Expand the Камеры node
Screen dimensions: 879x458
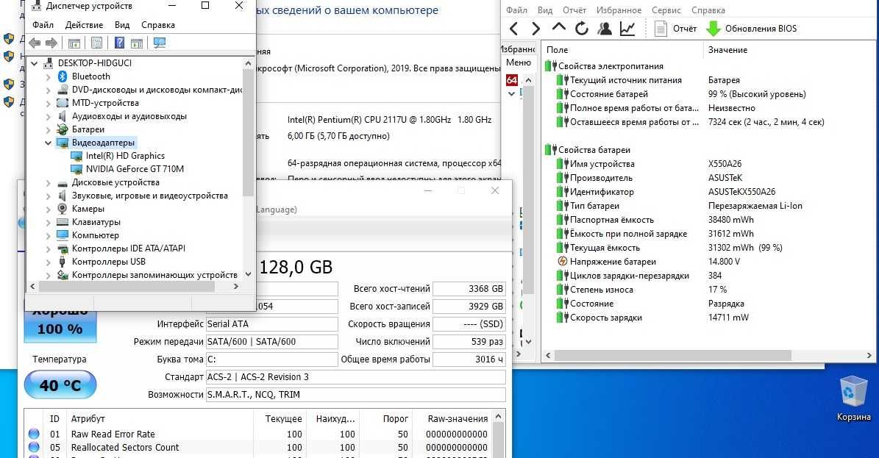49,209
